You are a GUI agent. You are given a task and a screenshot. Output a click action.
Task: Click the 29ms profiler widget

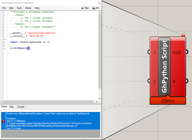[x=168, y=101]
